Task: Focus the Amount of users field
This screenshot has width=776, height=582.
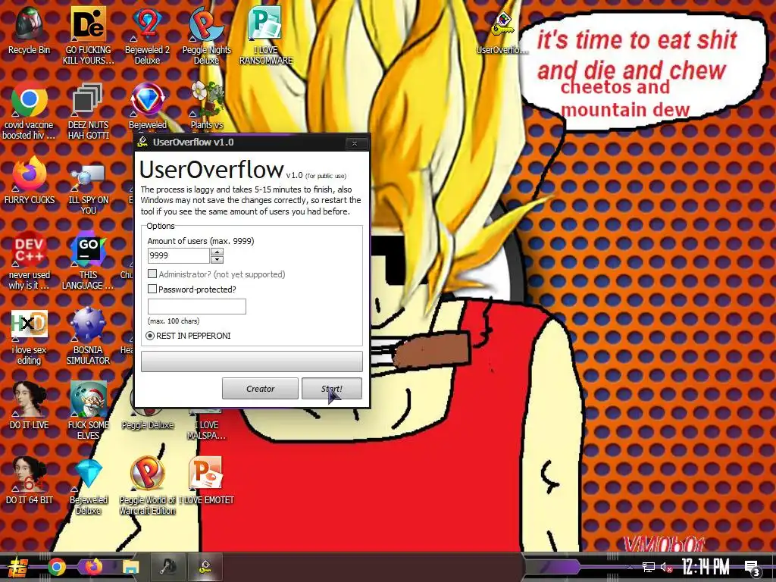Action: click(x=179, y=255)
